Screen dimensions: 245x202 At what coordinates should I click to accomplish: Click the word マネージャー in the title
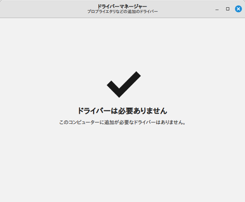(x=133, y=6)
